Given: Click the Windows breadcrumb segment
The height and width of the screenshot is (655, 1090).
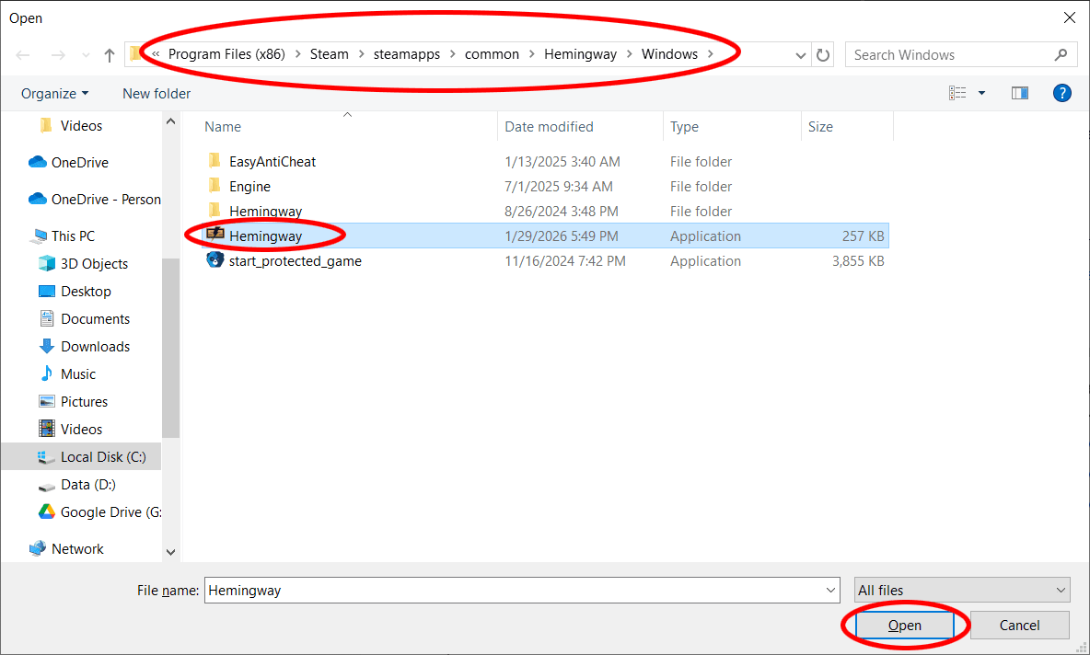Looking at the screenshot, I should [669, 54].
